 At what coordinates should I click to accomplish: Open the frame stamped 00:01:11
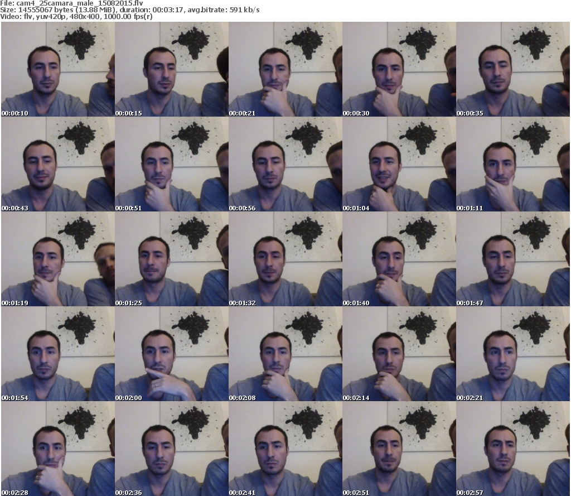pyautogui.click(x=513, y=164)
